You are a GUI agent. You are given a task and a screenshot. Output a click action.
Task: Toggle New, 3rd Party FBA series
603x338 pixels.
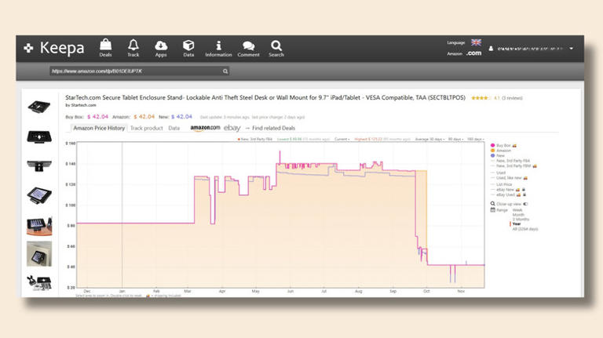[x=510, y=161]
